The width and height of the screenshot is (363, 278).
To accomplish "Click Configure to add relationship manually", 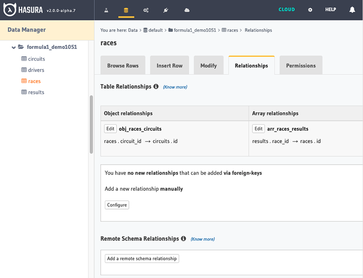I will [x=117, y=205].
